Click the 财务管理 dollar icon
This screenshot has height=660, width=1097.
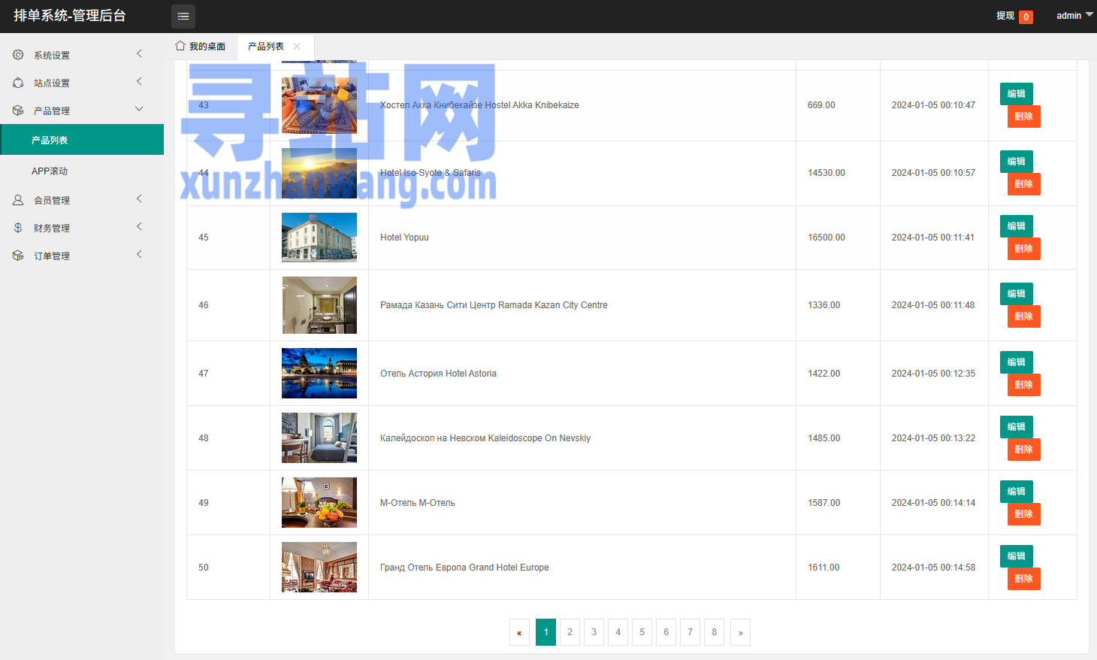pos(18,228)
